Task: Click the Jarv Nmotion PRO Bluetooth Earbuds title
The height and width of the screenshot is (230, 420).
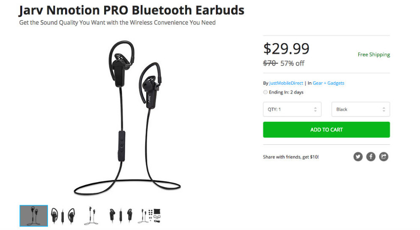Action: pos(132,10)
